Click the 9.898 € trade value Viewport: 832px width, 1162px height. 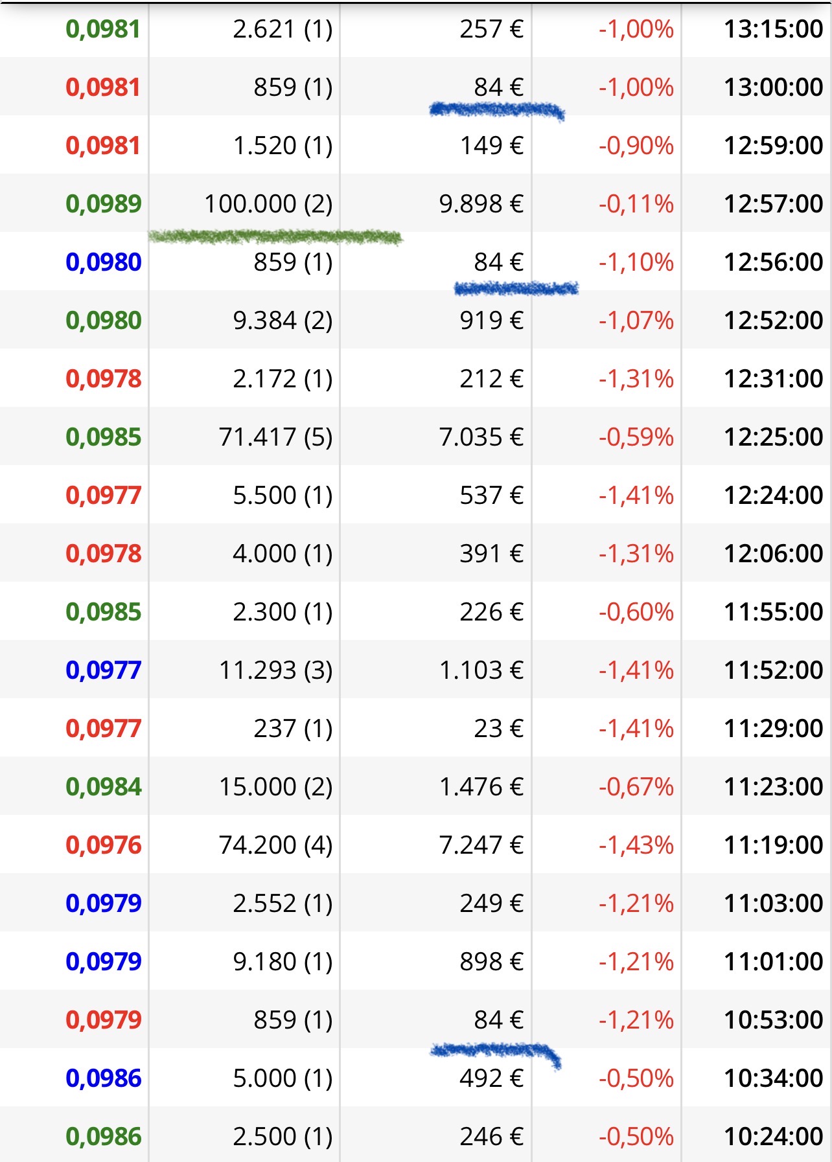pyautogui.click(x=481, y=204)
